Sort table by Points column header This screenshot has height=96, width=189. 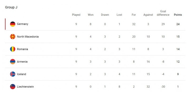(x=178, y=15)
